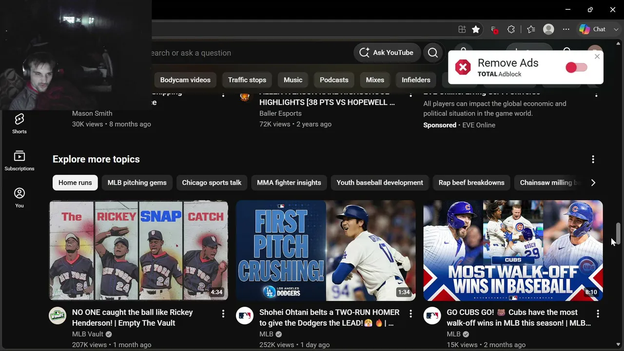Open options for the GO CUBS GO video
This screenshot has height=351, width=624.
click(x=598, y=313)
